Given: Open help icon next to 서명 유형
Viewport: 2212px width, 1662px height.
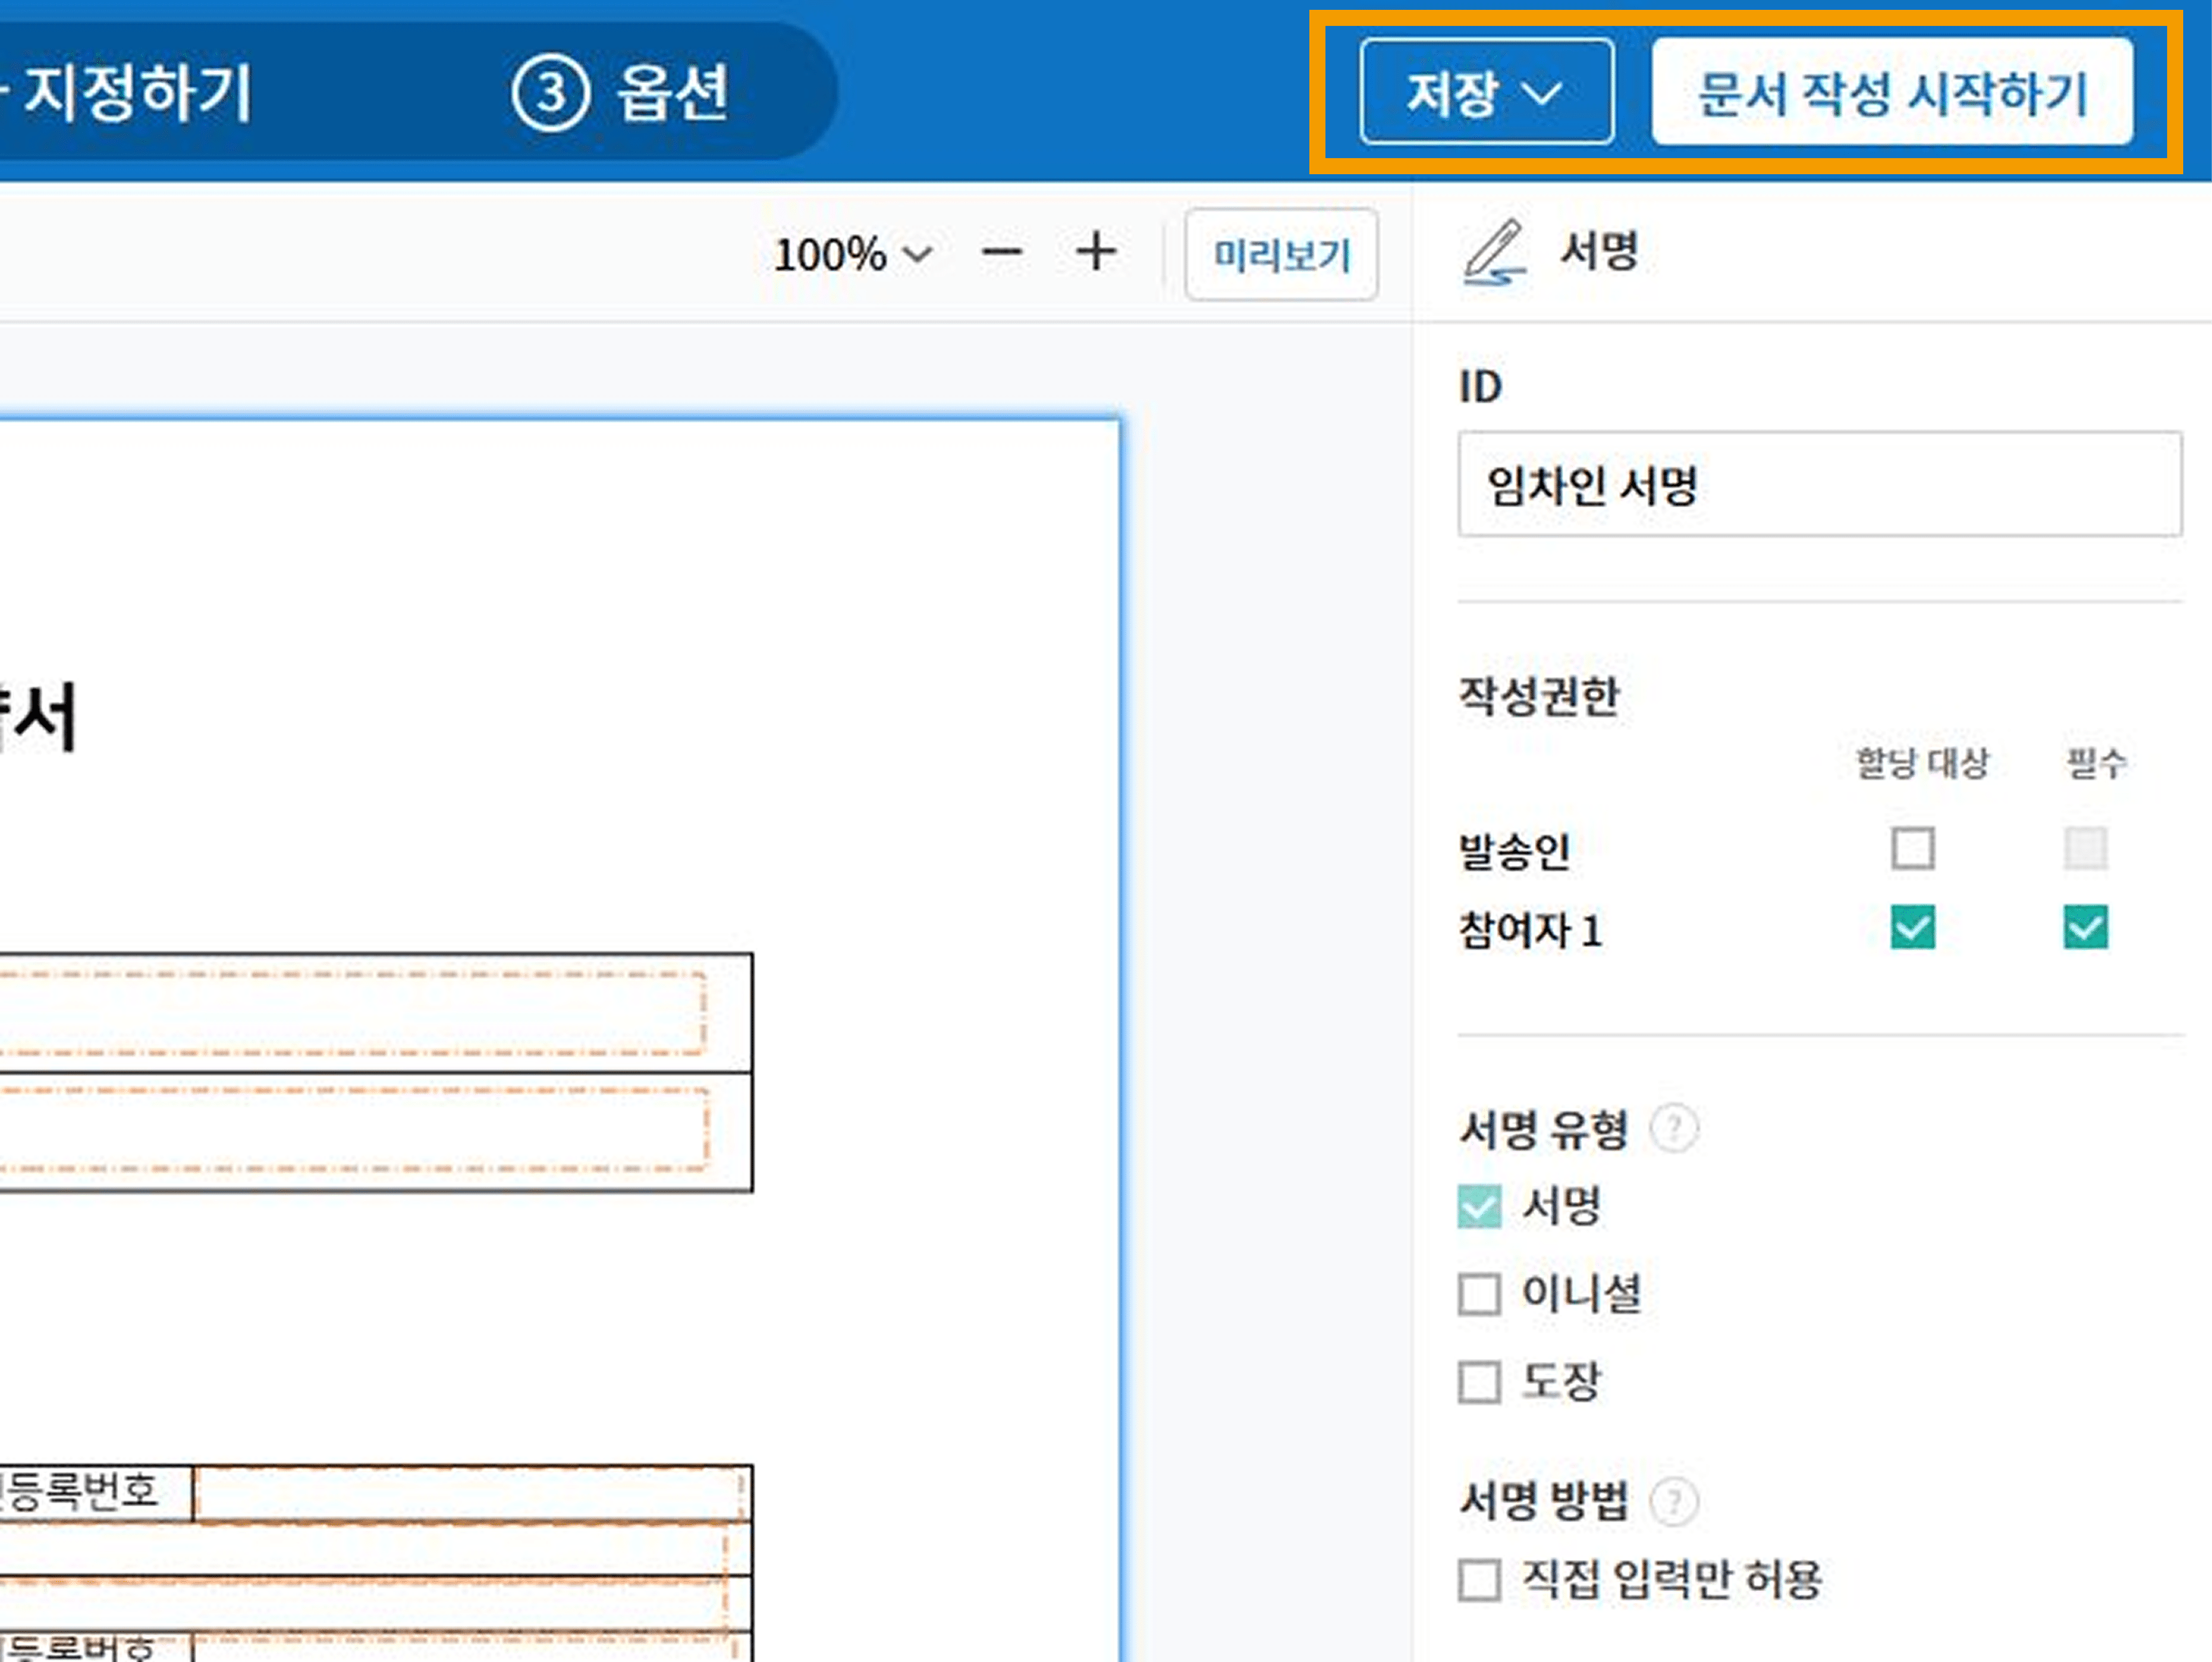Looking at the screenshot, I should coord(1674,1129).
